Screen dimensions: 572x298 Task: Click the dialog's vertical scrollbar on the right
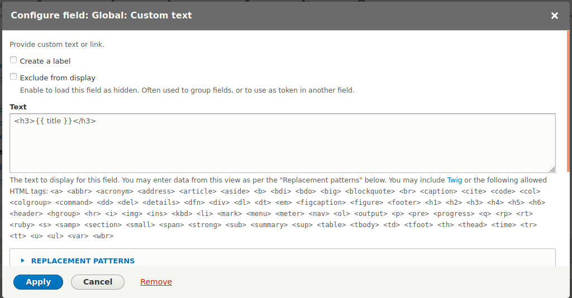click(568, 112)
